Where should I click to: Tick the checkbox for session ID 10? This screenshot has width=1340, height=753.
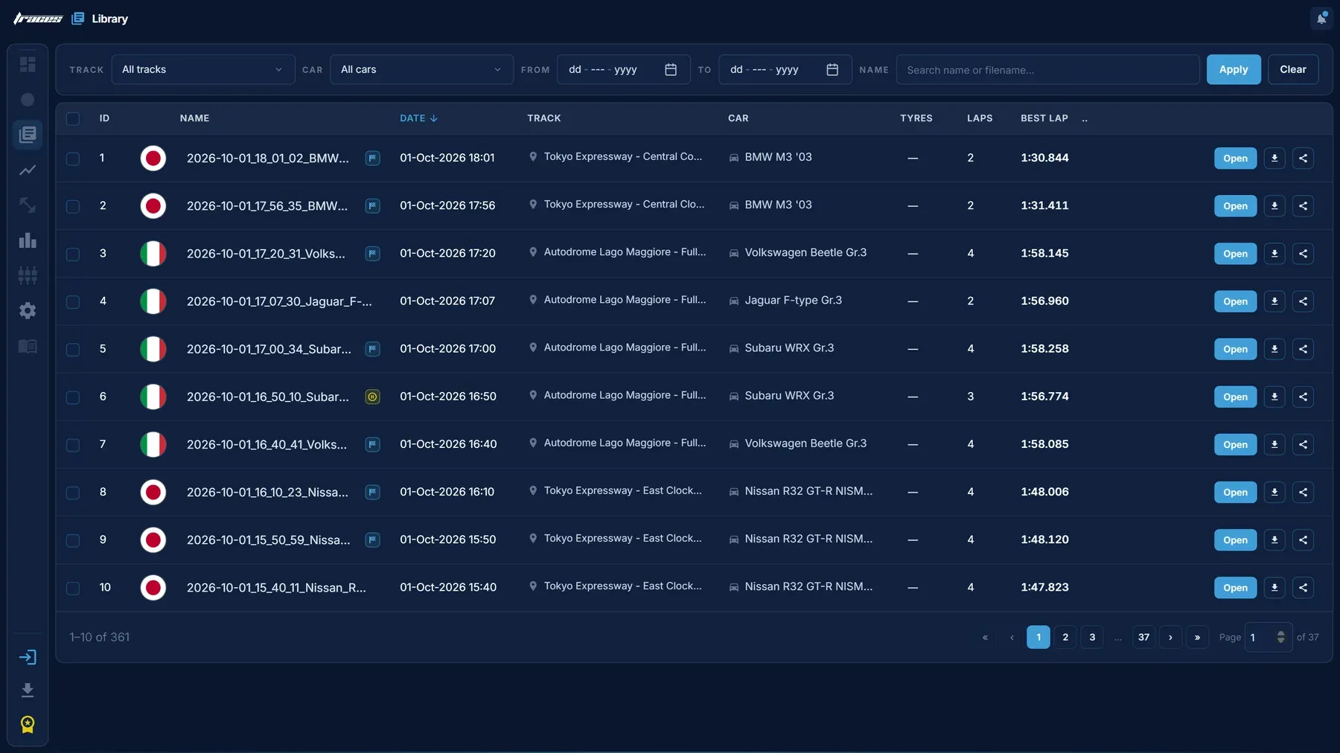(x=73, y=588)
